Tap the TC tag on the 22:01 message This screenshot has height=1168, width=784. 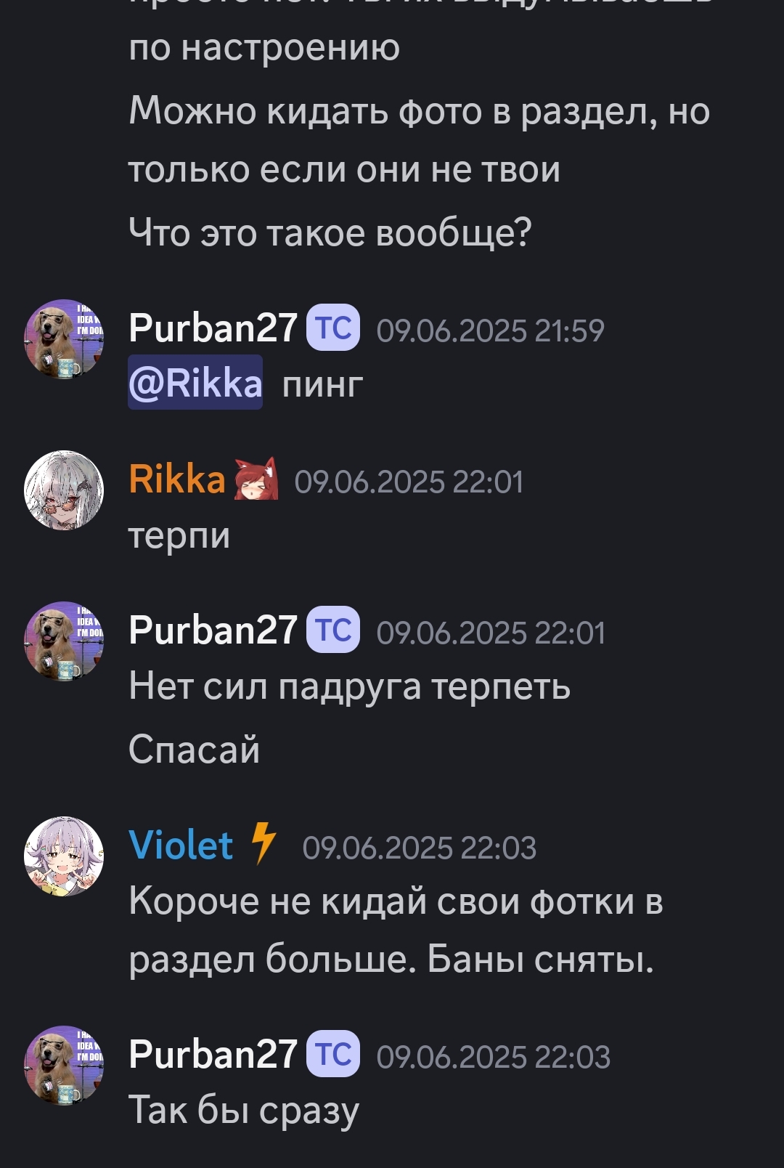333,630
